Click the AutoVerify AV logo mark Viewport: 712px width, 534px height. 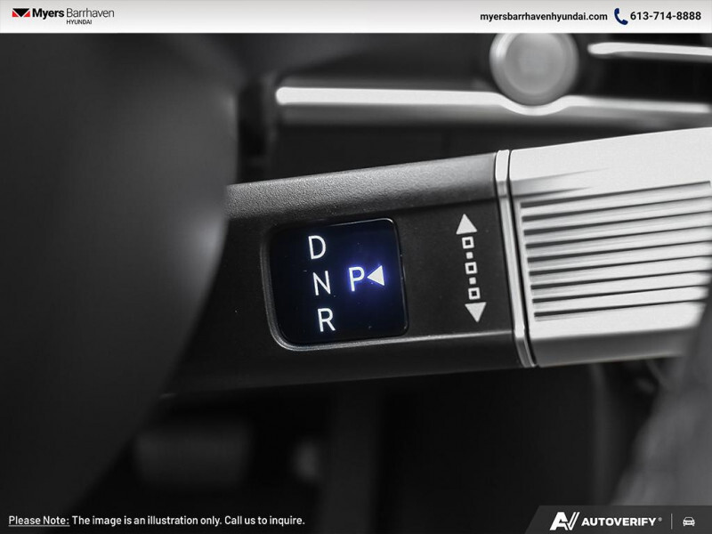[562, 521]
